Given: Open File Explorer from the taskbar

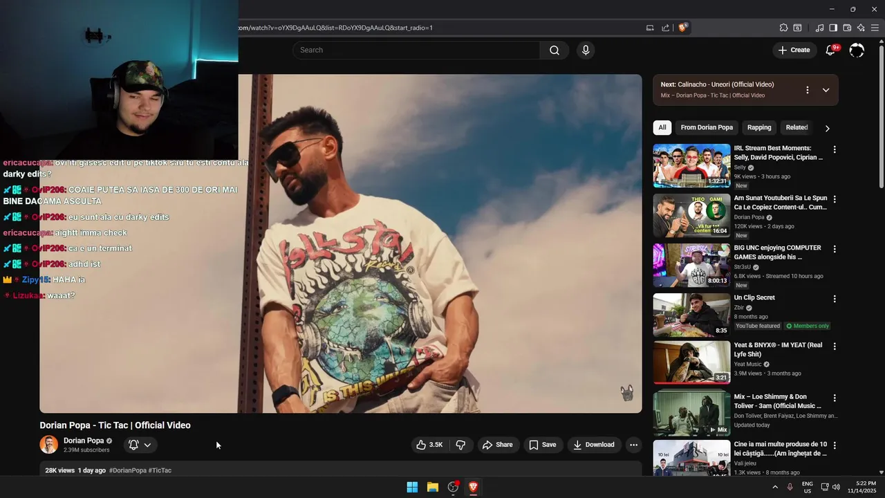Looking at the screenshot, I should coord(433,487).
